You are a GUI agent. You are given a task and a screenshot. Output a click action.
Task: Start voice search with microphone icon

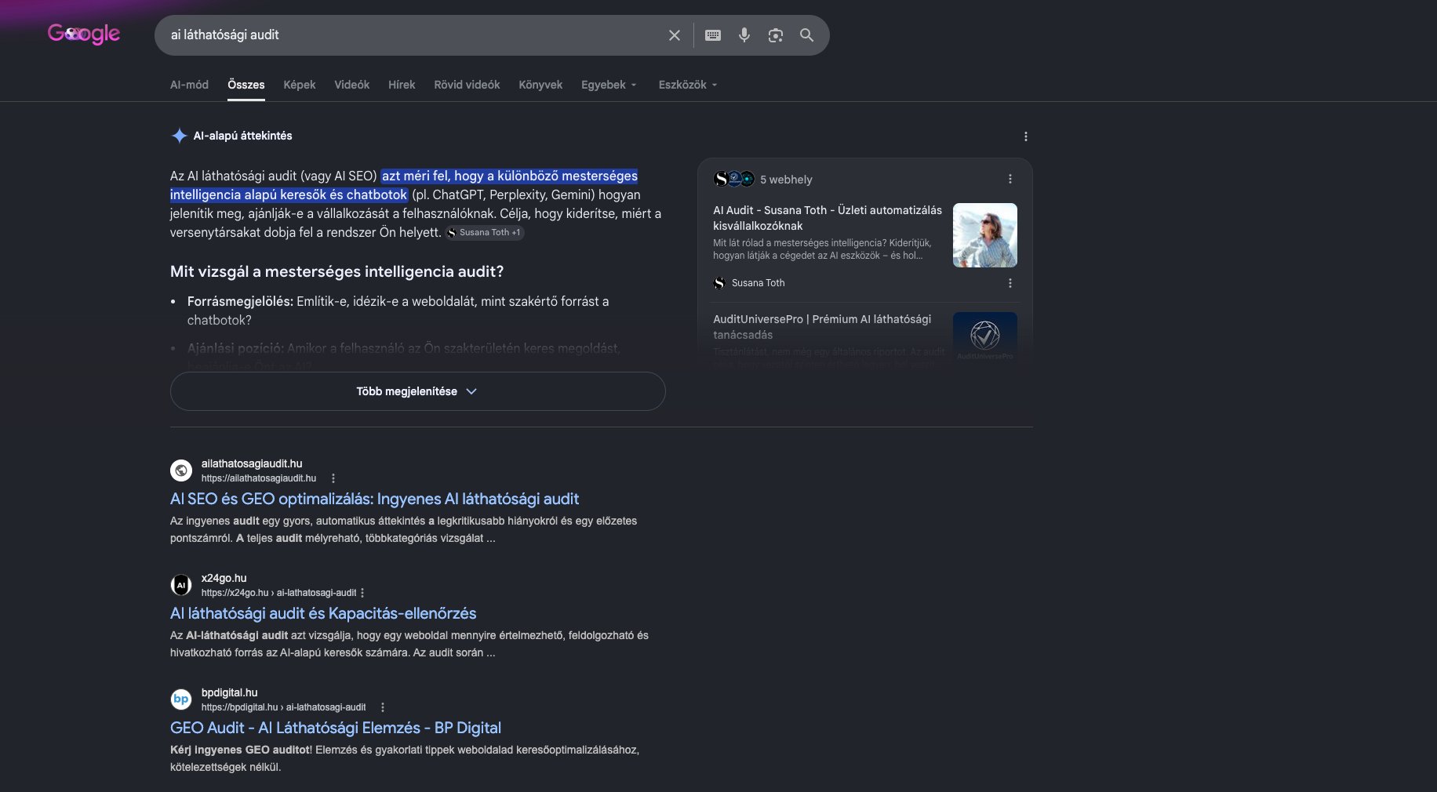744,35
